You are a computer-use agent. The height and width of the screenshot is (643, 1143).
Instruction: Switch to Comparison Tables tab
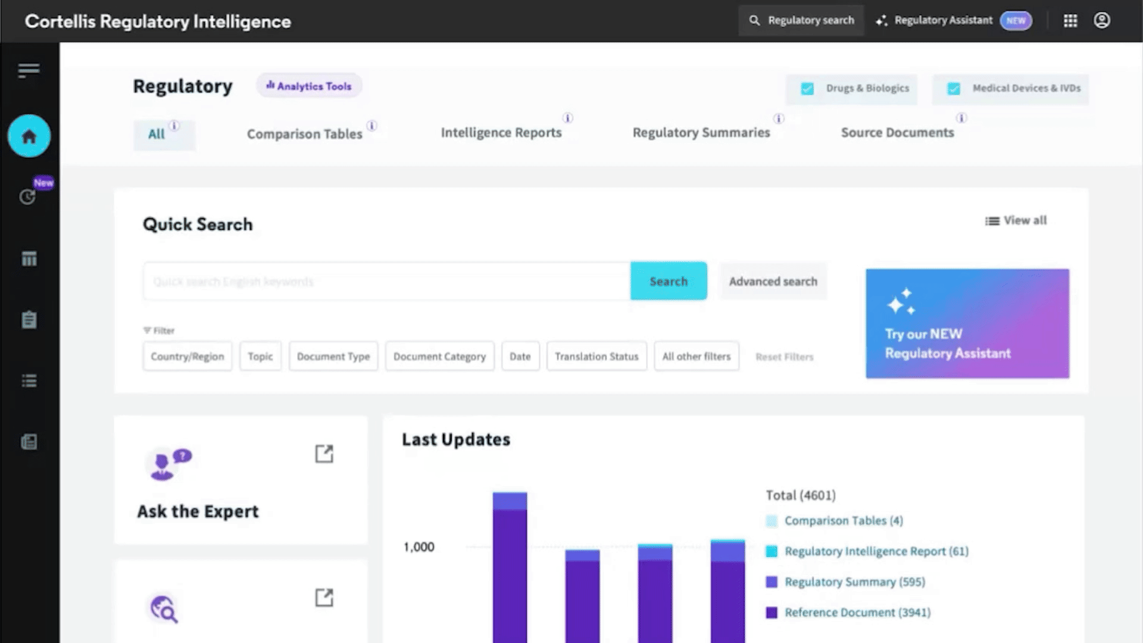coord(304,134)
